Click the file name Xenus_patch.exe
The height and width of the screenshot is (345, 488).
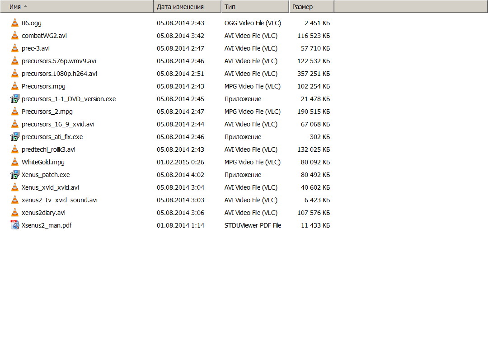coord(46,175)
